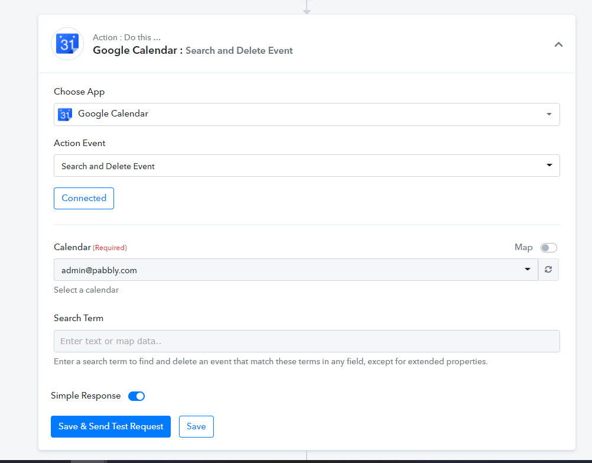592x463 pixels.
Task: Click the small Google Calendar app icon
Action: 65,114
